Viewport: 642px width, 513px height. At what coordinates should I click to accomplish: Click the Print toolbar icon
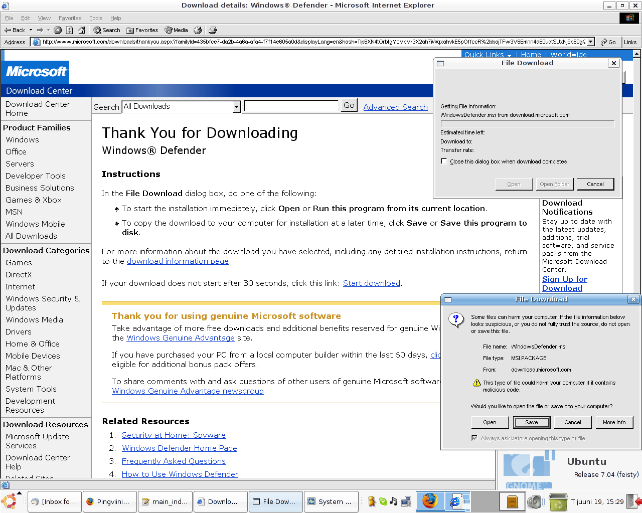click(x=213, y=30)
